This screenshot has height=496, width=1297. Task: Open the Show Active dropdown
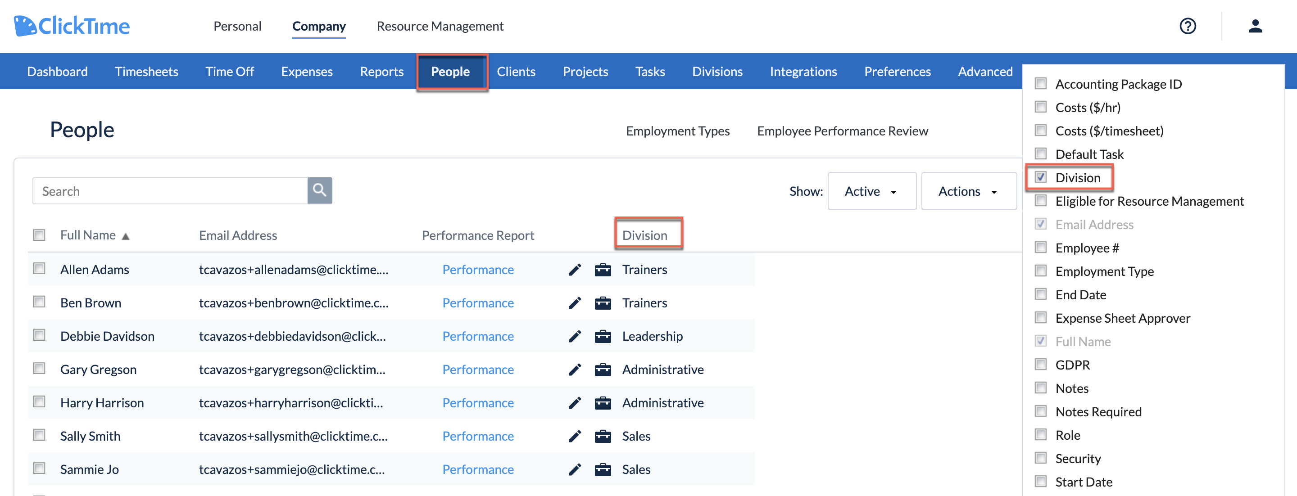[x=871, y=191]
